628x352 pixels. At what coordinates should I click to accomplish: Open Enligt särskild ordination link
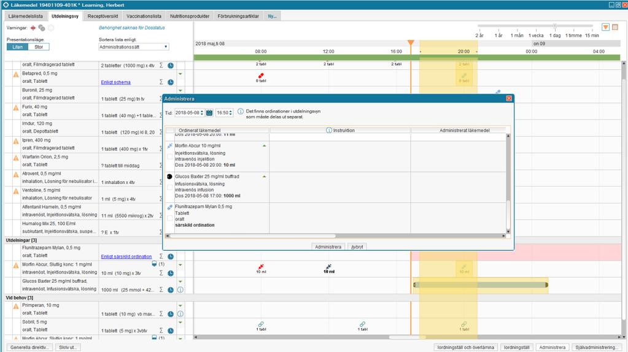tap(126, 256)
